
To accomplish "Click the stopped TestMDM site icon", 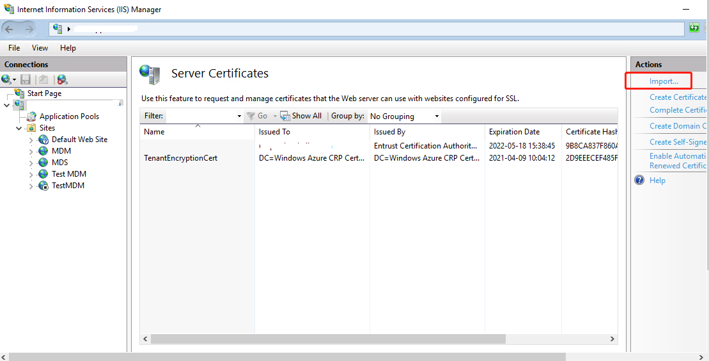I will (43, 186).
